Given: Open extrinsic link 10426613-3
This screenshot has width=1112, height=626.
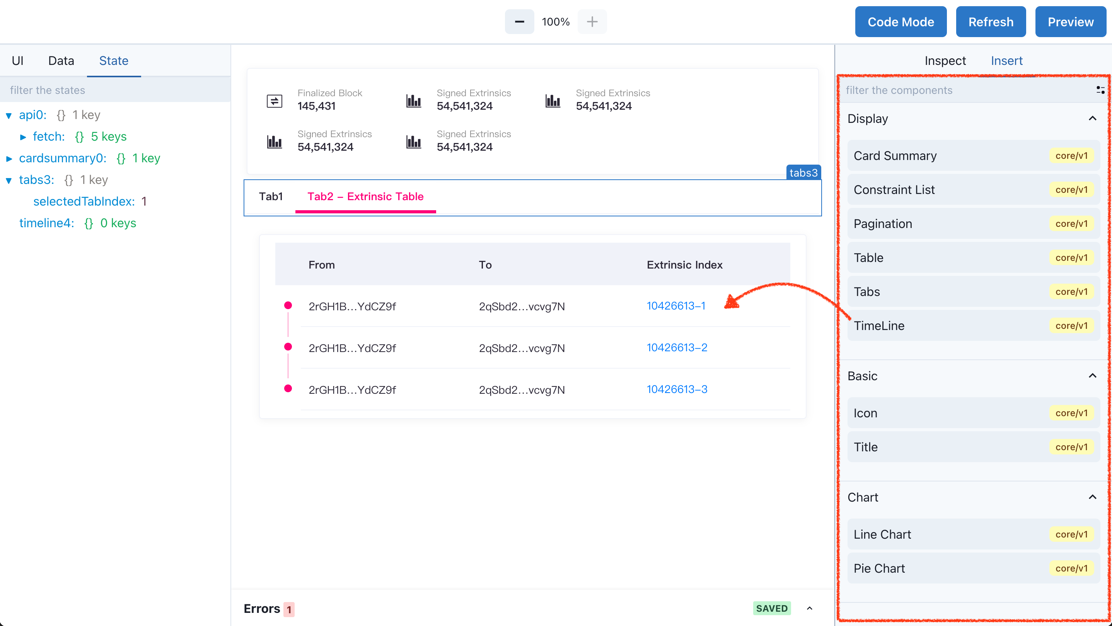Looking at the screenshot, I should pos(677,390).
